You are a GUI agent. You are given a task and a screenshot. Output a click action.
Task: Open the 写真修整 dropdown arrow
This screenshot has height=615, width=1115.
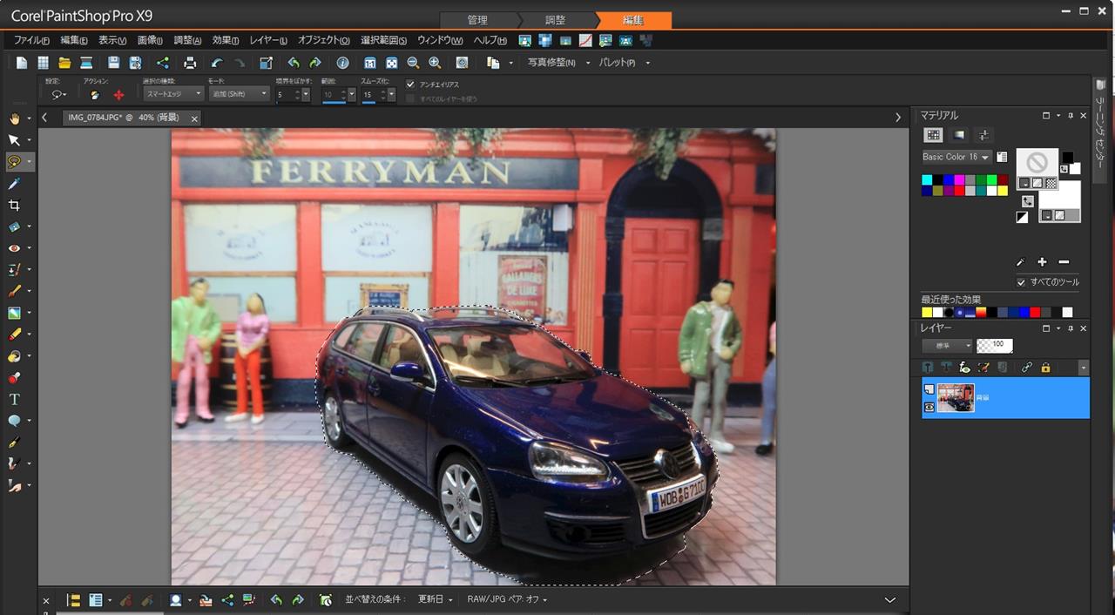(588, 63)
